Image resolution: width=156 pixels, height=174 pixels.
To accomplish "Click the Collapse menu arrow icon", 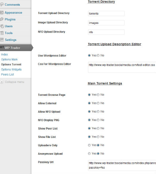I will click(x=2, y=82).
